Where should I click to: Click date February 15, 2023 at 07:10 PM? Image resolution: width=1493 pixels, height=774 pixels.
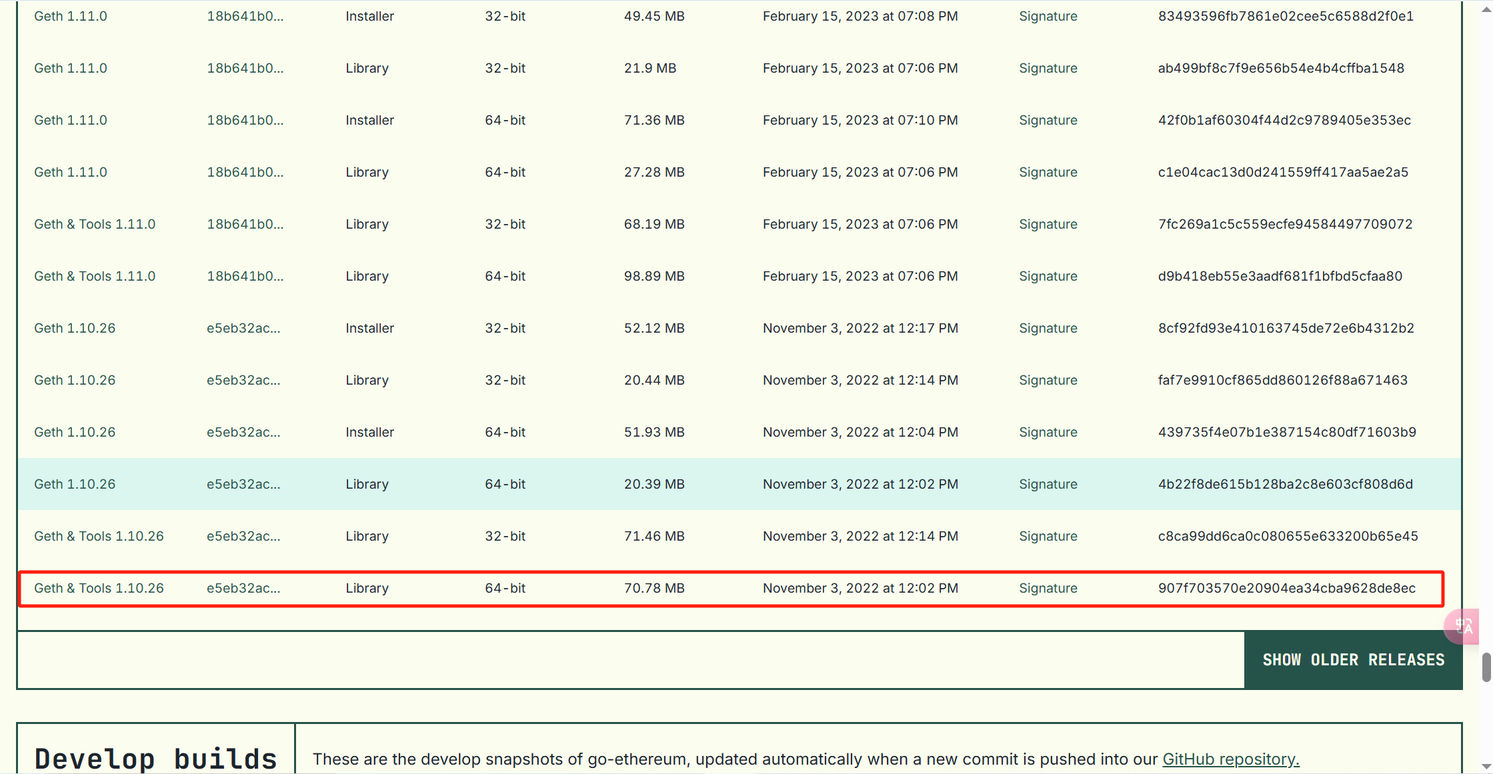[860, 120]
